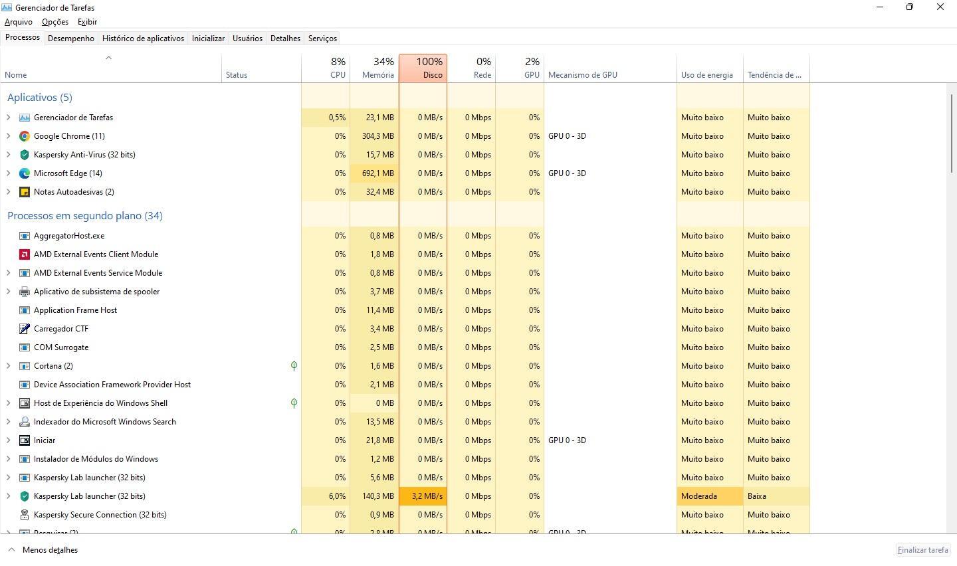Screen dimensions: 957x566
Task: Click the printer icon for spooler subsystem
Action: 25,292
